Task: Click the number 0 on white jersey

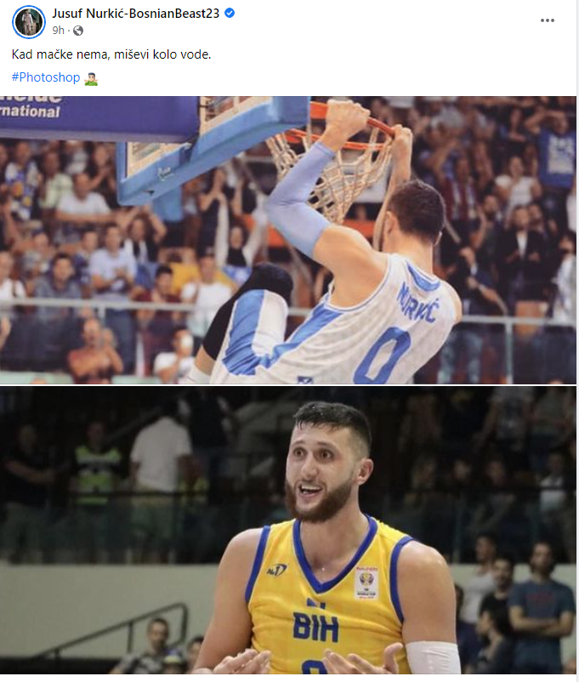Action: pyautogui.click(x=383, y=355)
